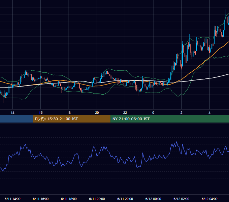Click the 6/11 16:00 date label

point(41,199)
